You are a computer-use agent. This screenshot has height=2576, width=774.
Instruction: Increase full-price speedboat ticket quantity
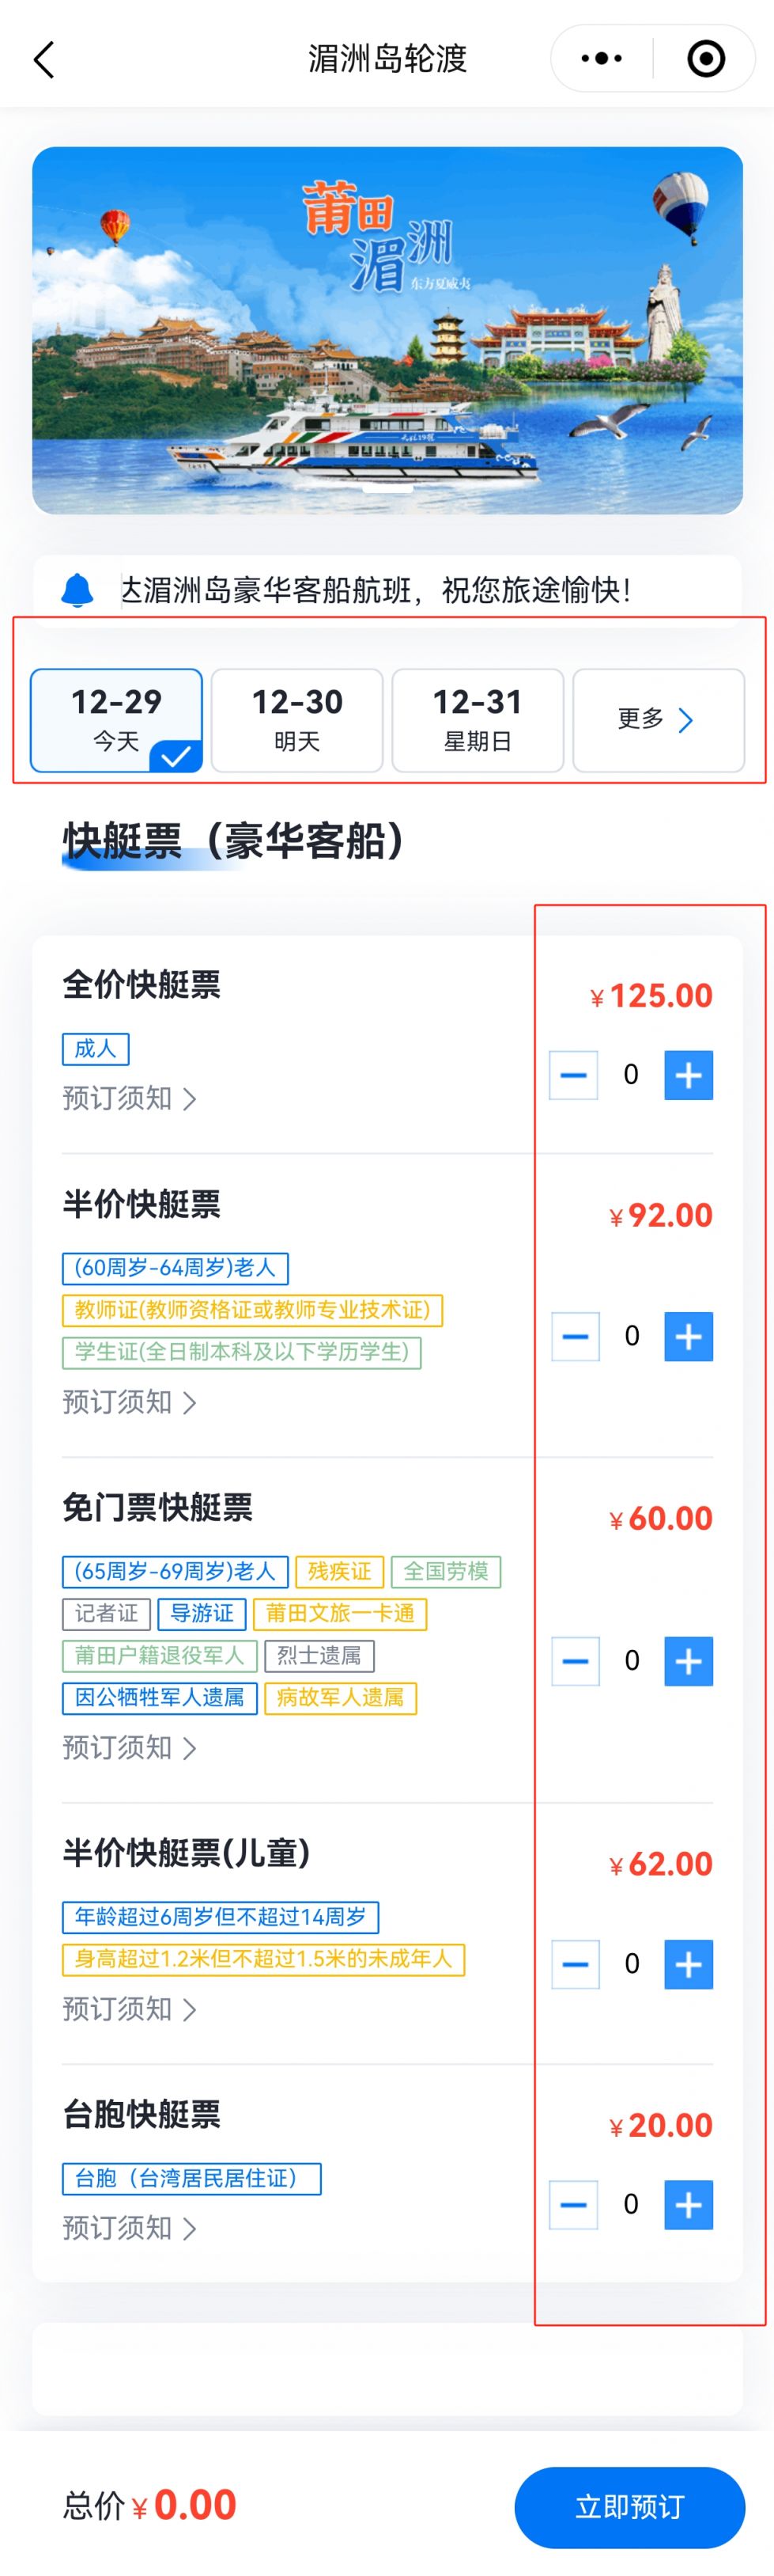688,1075
